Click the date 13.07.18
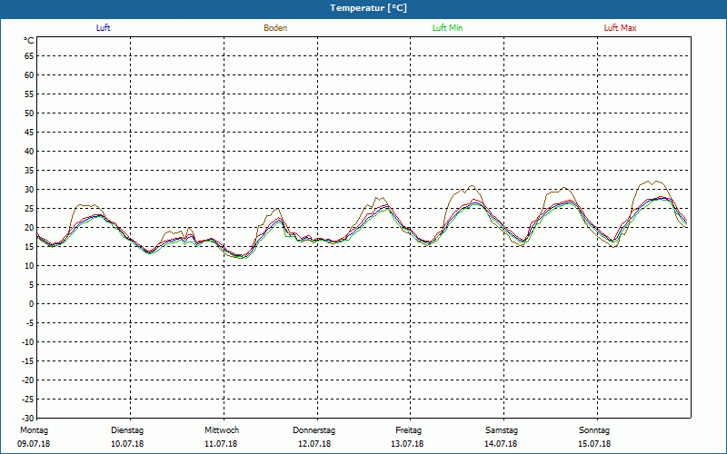727x454 pixels. 407,444
